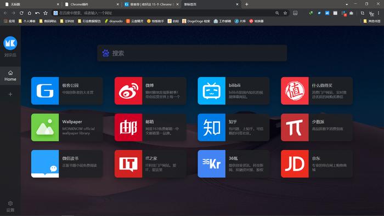
Task: Open the 少数派 Pi icon tile
Action: coord(295,127)
